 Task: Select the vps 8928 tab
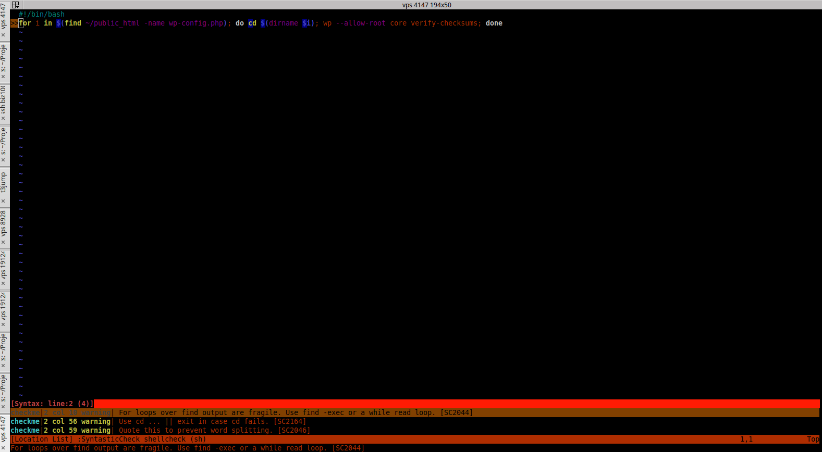coord(3,223)
